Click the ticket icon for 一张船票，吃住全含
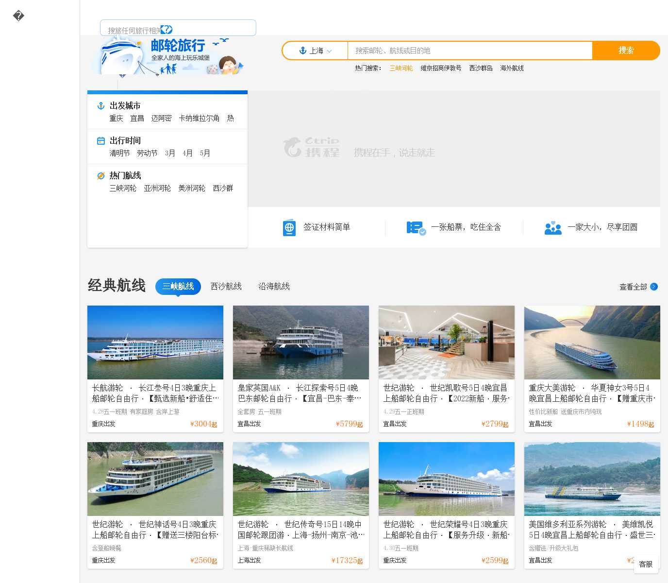 (416, 227)
